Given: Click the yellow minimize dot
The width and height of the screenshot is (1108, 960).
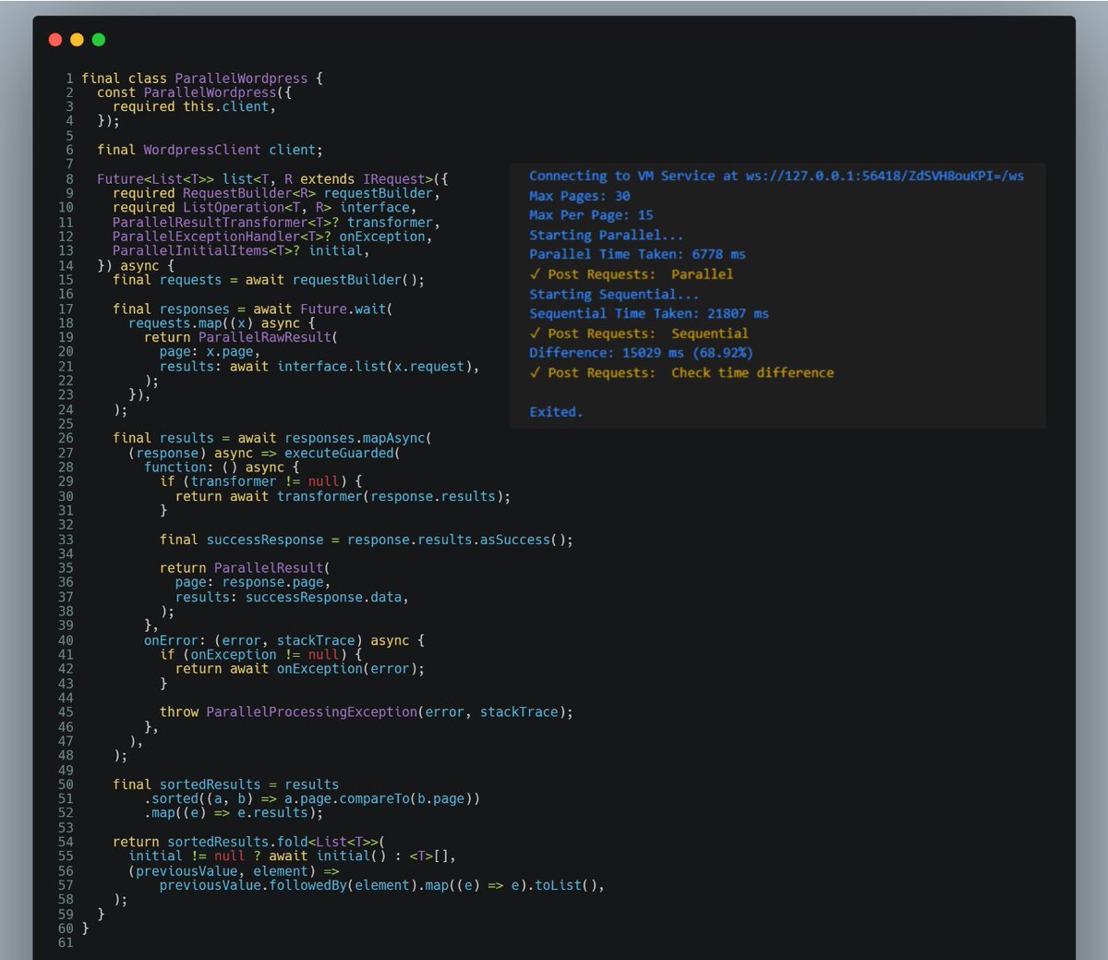Looking at the screenshot, I should (77, 40).
